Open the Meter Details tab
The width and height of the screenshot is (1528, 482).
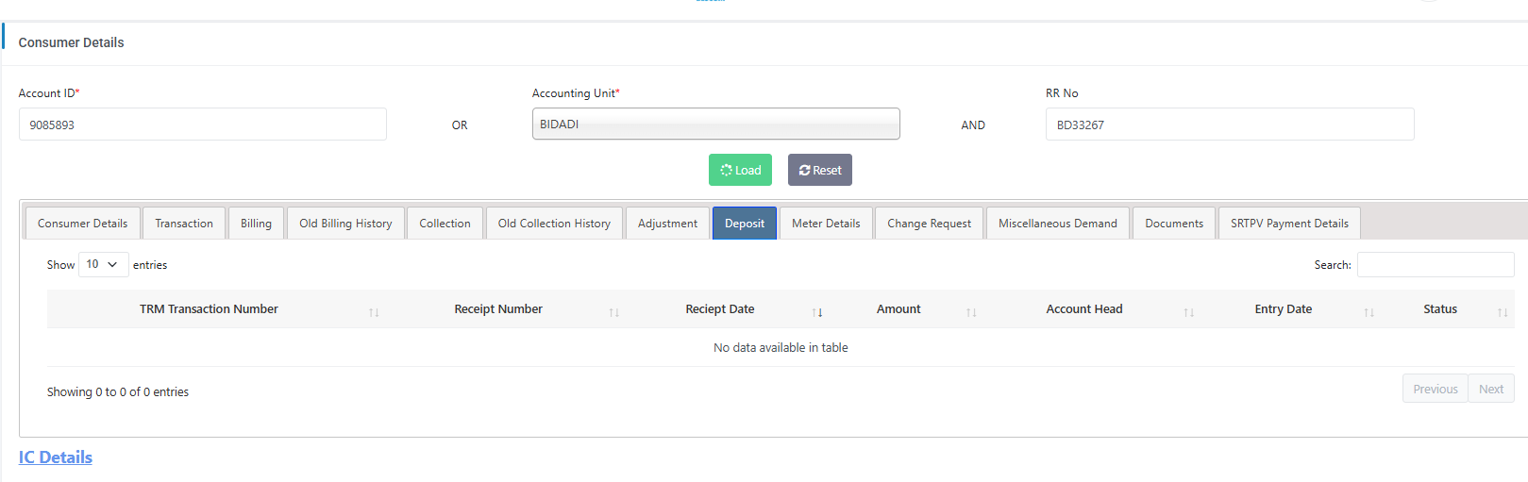pos(826,224)
